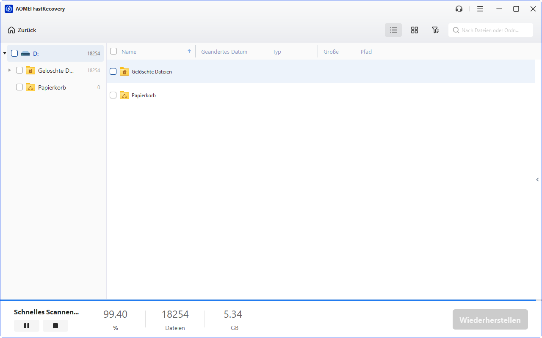Stop the quick scan

tap(55, 326)
